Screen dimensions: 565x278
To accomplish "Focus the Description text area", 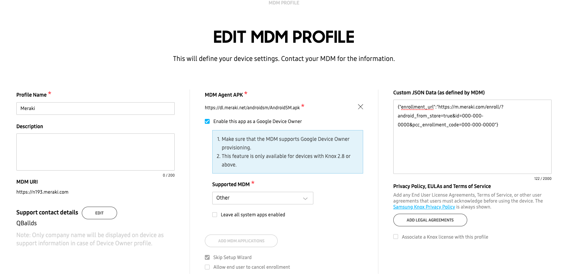I will pyautogui.click(x=95, y=152).
